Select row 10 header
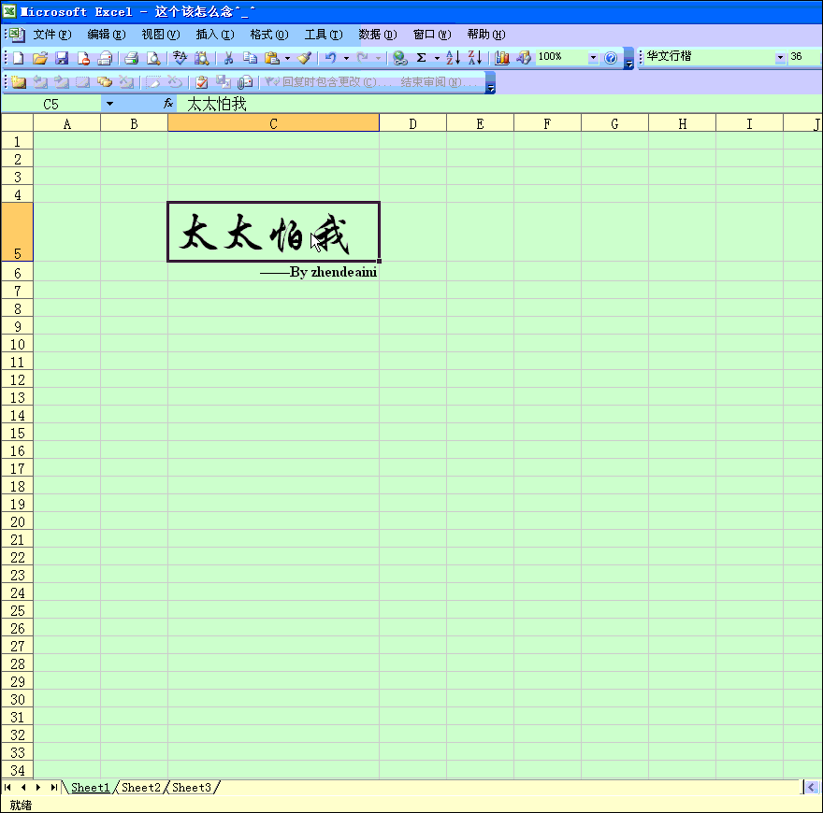Screen dimensions: 823x813 point(17,344)
